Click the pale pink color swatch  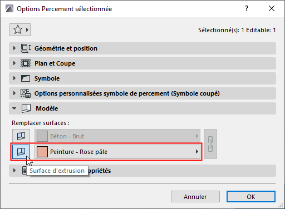tap(42, 152)
